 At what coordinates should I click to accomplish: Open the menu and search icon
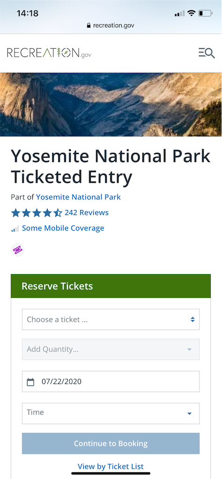[207, 53]
